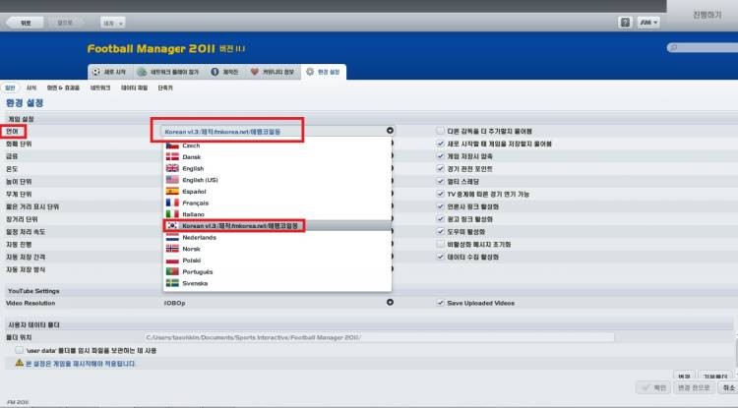Click the soccer ball icon on 새로 시작 tab
Image resolution: width=738 pixels, height=408 pixels.
click(95, 72)
